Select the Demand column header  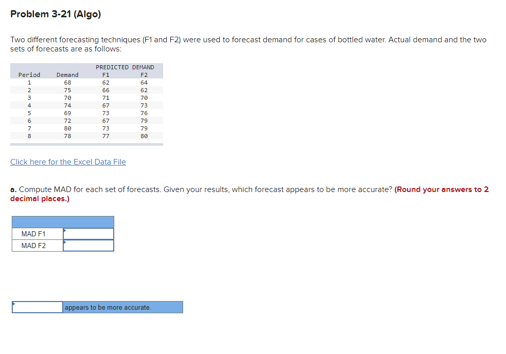coord(67,74)
